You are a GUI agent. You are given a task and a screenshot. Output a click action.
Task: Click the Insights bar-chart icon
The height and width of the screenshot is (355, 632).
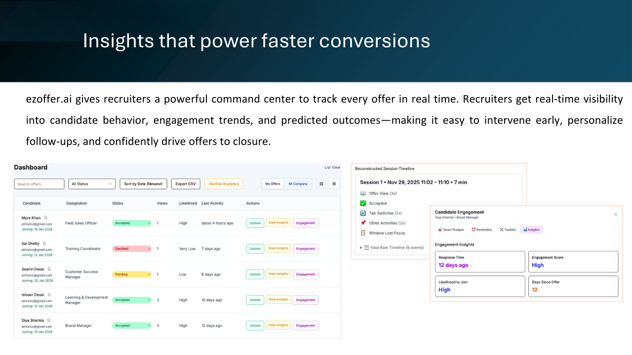point(525,230)
